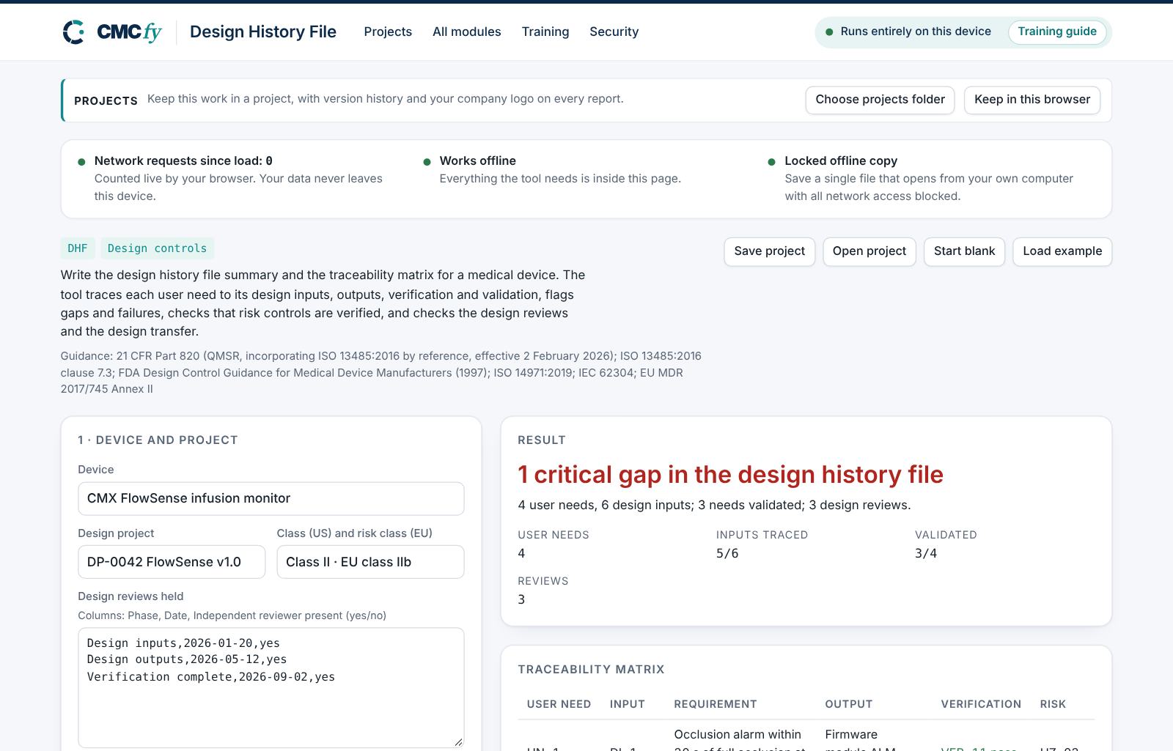The height and width of the screenshot is (751, 1173).
Task: Open the Training guide
Action: click(x=1057, y=32)
